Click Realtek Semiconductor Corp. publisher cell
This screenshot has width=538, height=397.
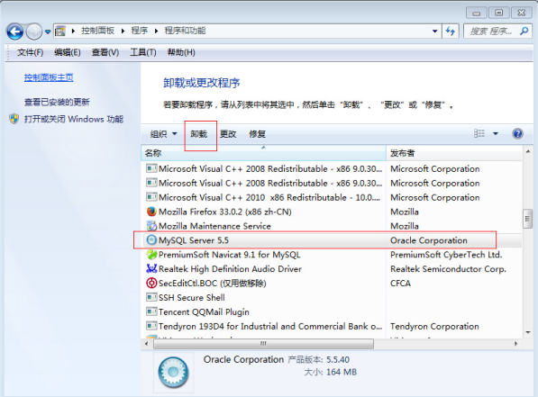pos(448,269)
